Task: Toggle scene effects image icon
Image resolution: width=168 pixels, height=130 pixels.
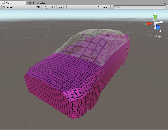Action: [x=60, y=7]
